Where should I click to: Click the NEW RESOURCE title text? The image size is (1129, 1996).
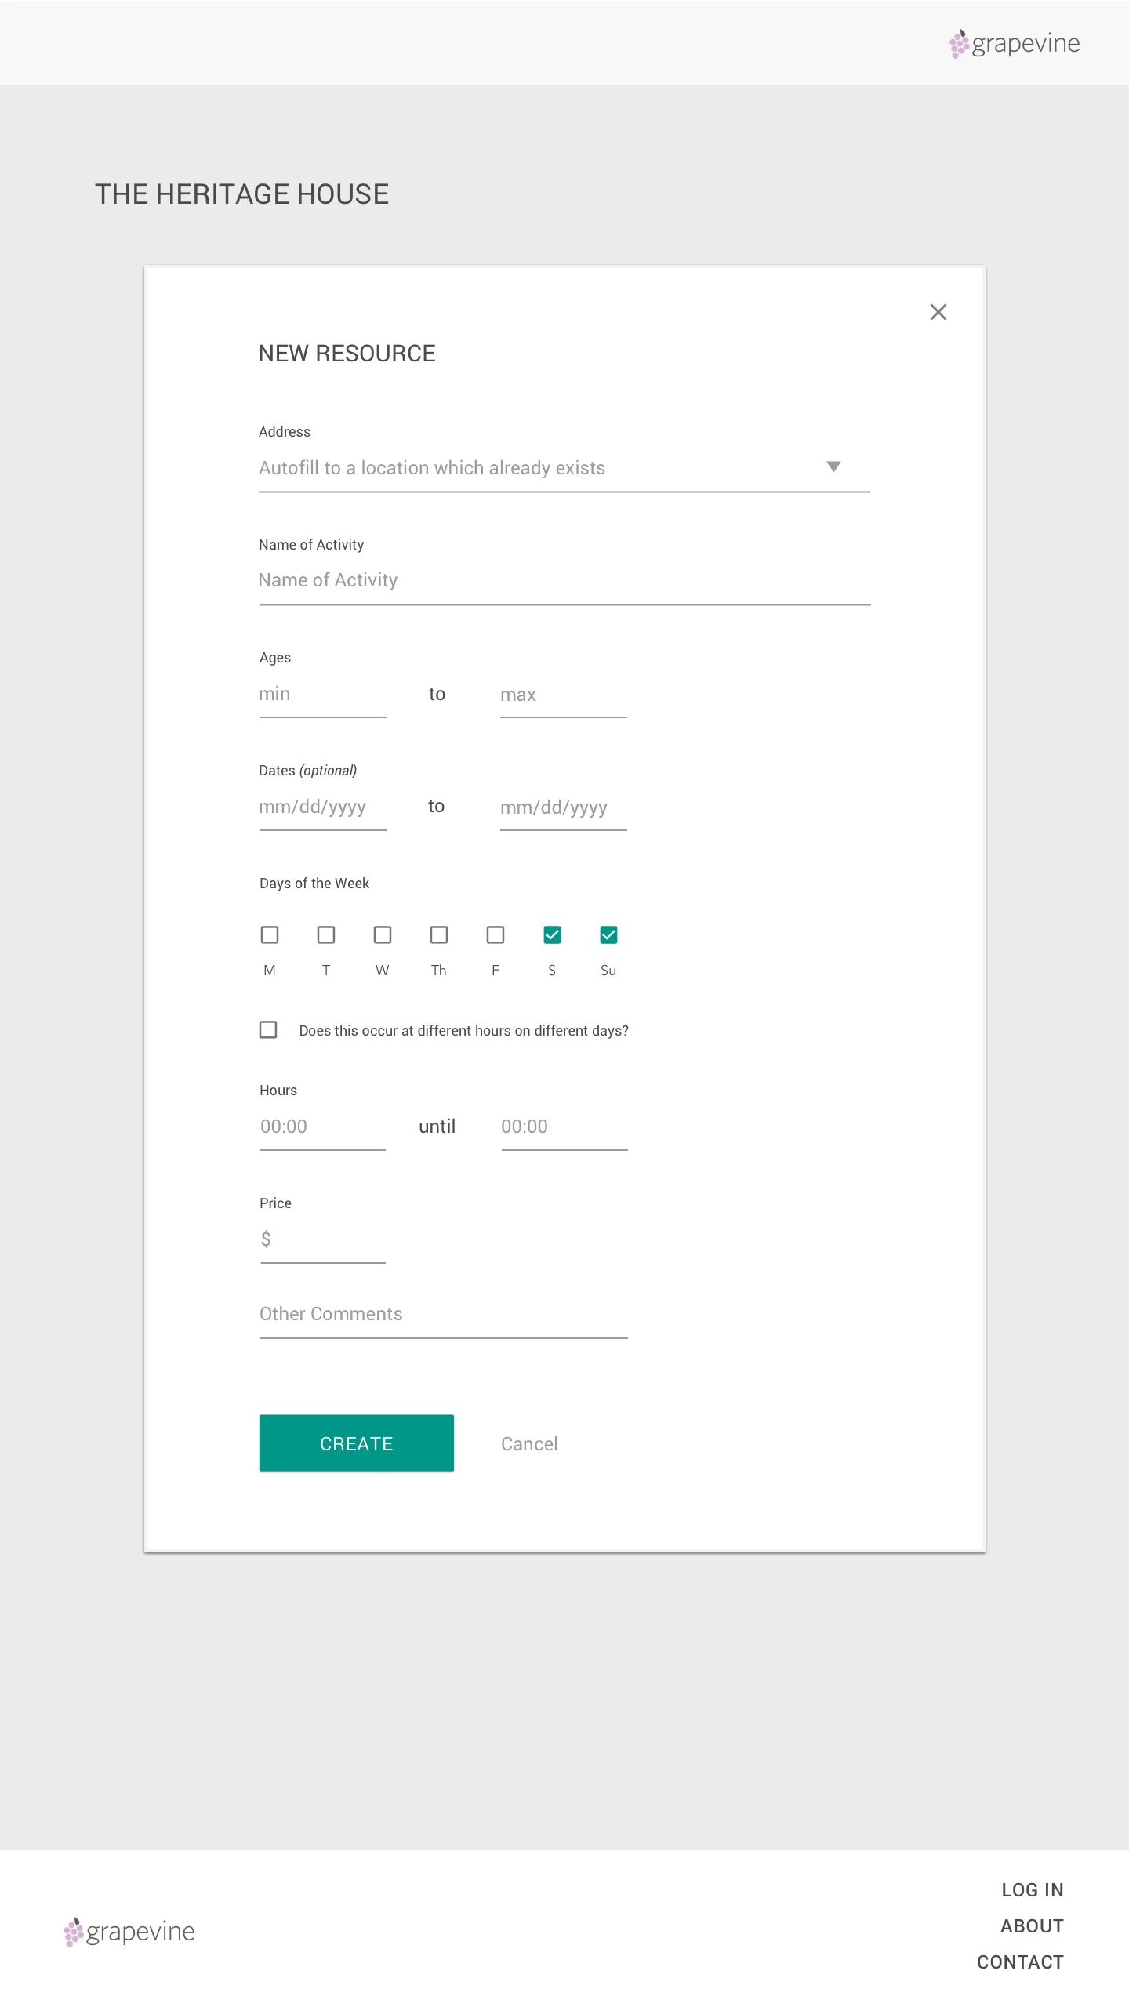(347, 354)
